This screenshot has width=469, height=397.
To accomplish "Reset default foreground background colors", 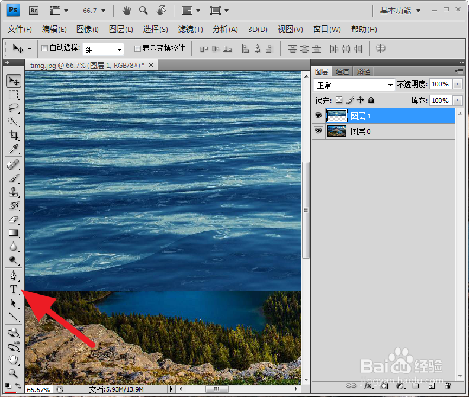I will pos(8,385).
